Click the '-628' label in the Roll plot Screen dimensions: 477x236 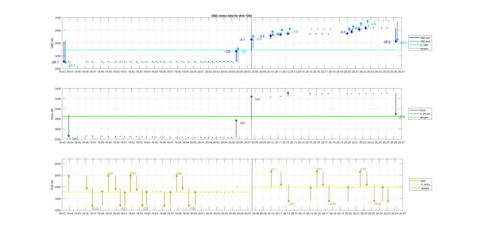(x=192, y=208)
